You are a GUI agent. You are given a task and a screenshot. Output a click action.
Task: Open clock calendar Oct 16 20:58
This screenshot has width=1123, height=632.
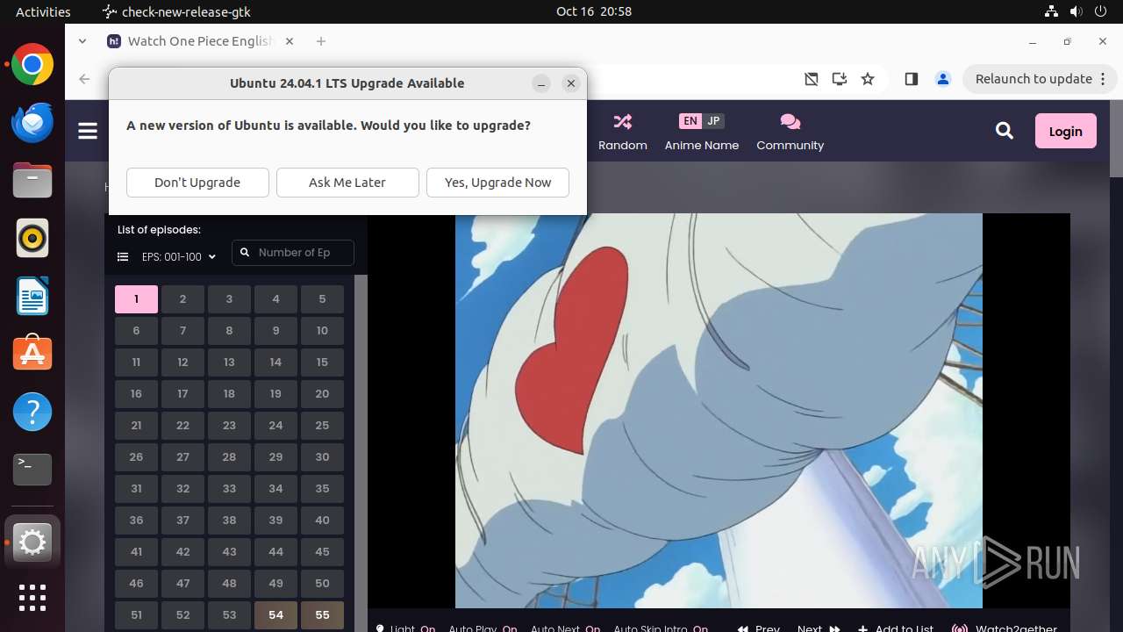tap(594, 11)
